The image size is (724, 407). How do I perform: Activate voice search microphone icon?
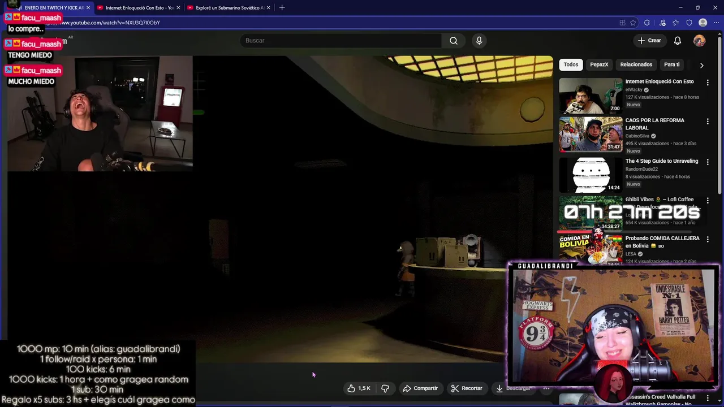click(479, 41)
